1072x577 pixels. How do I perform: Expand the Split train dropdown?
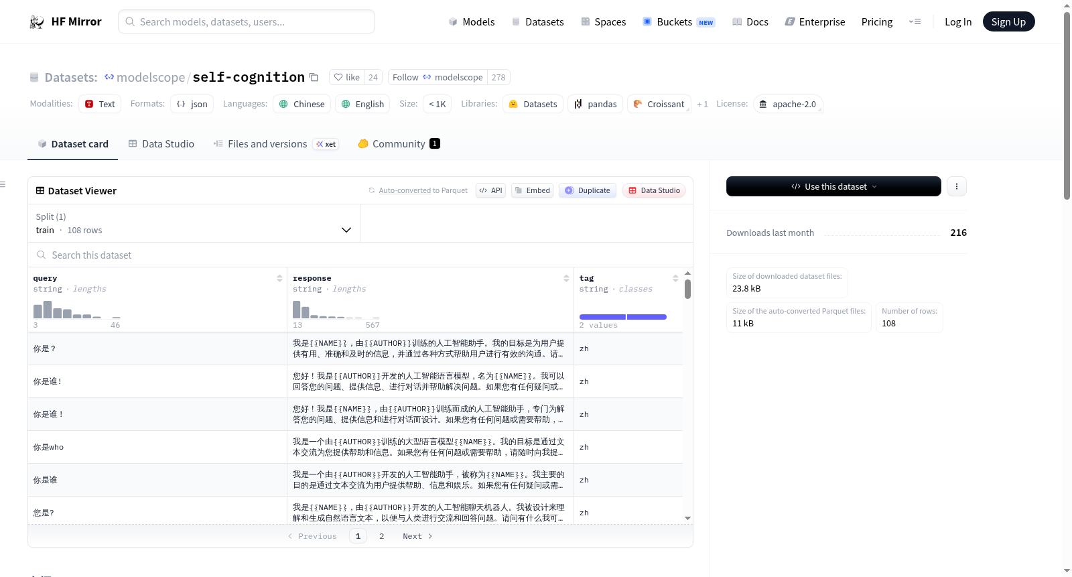coord(194,223)
